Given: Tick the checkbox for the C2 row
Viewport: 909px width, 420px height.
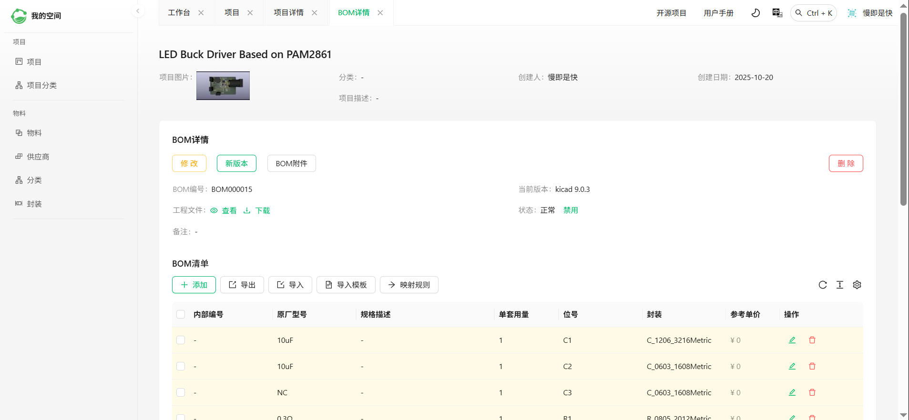Looking at the screenshot, I should click(x=181, y=366).
